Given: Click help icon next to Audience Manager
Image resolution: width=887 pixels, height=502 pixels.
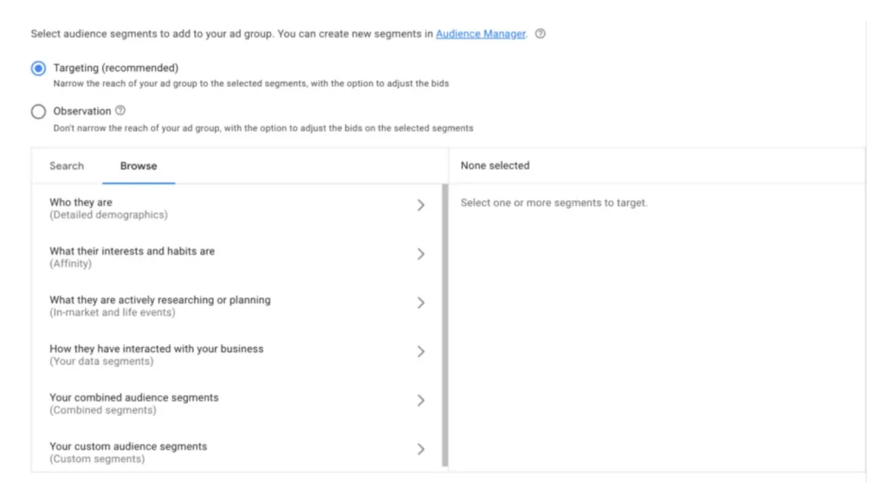Looking at the screenshot, I should [541, 34].
